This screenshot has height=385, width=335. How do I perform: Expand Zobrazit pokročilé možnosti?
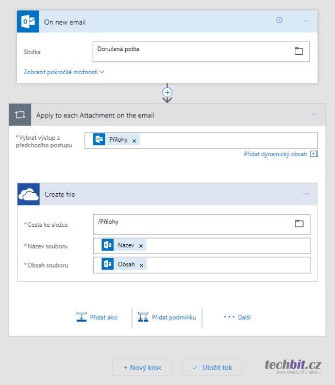[x=64, y=72]
